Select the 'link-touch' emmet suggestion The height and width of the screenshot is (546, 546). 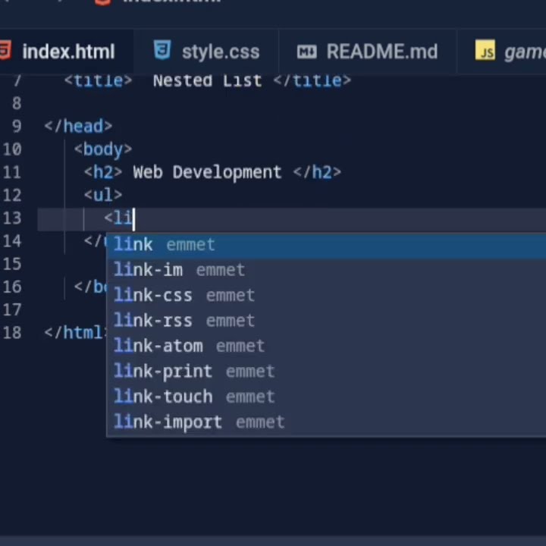[x=326, y=397]
